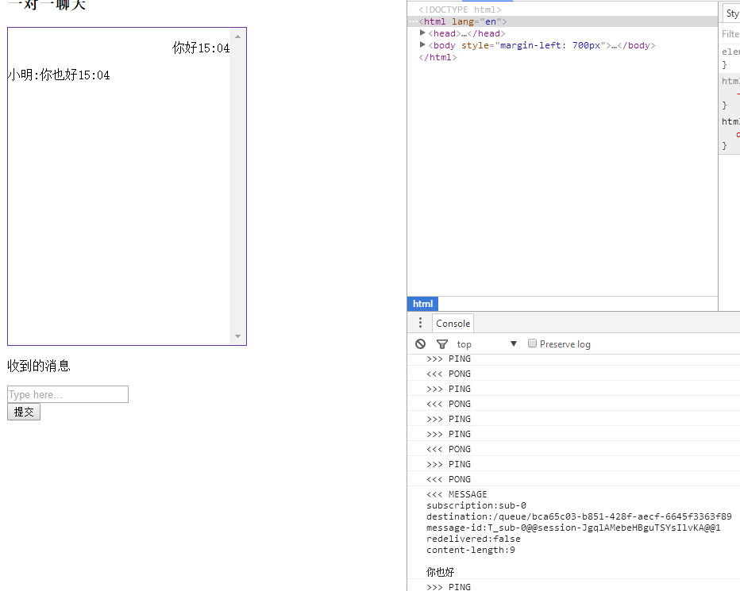Screen dimensions: 740x591
Task: Select the Console drawer tab
Action: coord(453,324)
